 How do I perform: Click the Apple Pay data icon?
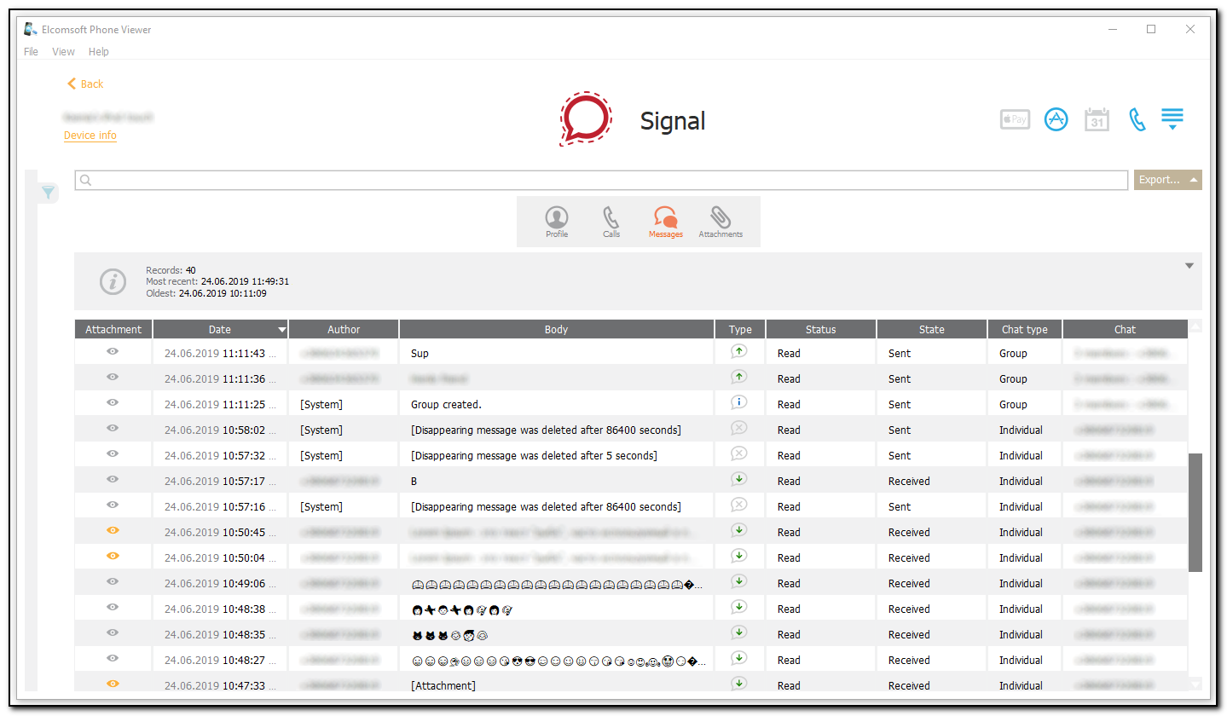tap(1014, 119)
